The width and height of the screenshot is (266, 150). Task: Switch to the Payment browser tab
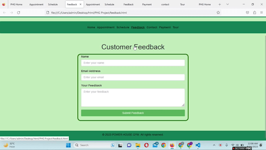pos(147,4)
